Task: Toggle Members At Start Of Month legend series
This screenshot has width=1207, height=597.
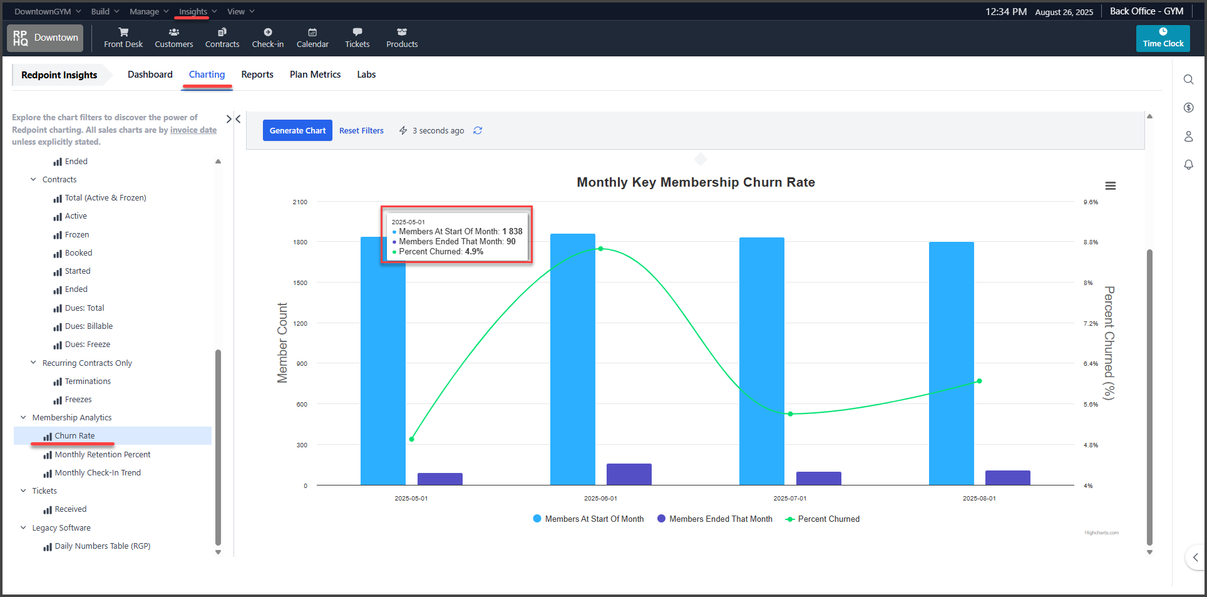Action: [x=588, y=519]
